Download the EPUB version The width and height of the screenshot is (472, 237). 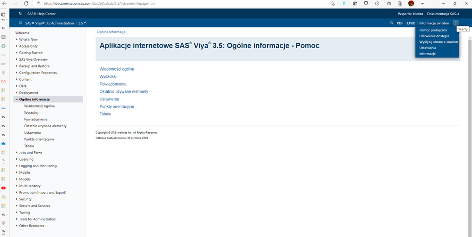point(411,23)
